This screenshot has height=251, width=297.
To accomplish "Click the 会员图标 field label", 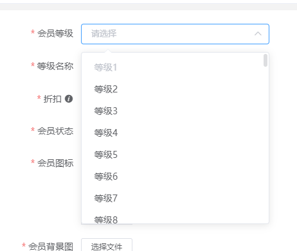I will coord(55,163).
